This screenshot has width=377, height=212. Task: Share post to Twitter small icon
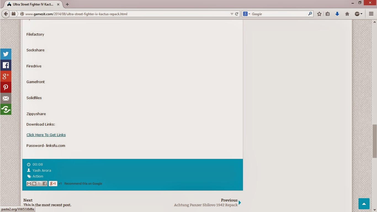pyautogui.click(x=39, y=184)
